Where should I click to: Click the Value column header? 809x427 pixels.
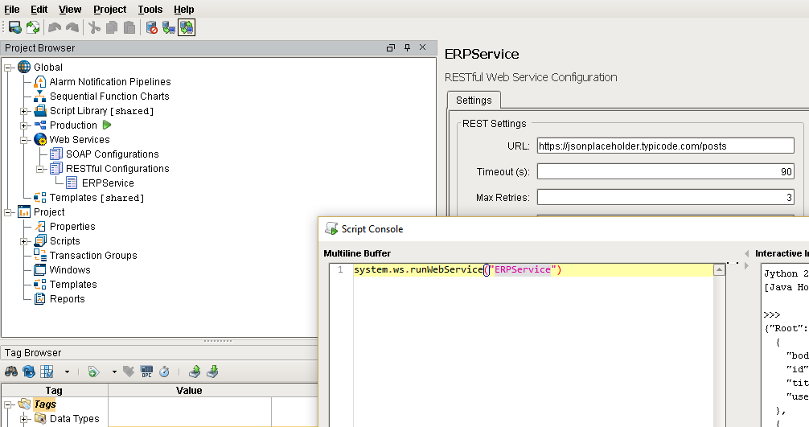tap(189, 390)
